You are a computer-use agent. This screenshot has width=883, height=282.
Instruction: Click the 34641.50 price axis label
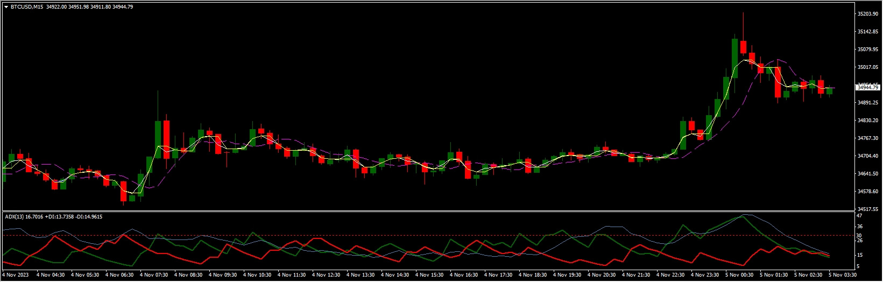pos(868,174)
